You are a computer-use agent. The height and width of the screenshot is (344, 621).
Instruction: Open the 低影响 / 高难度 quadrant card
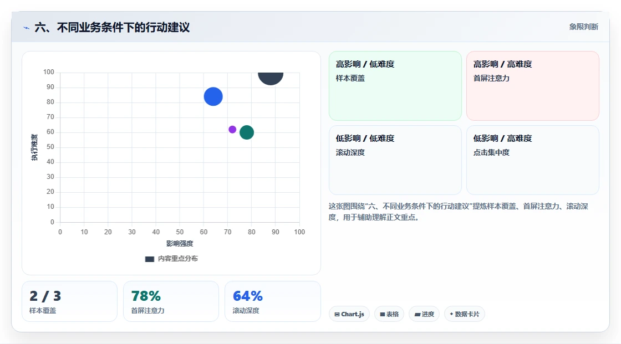[x=533, y=160]
